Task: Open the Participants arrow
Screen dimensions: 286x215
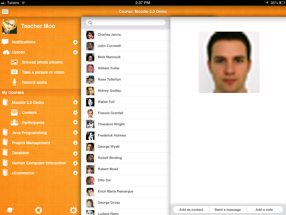Action: click(75, 122)
